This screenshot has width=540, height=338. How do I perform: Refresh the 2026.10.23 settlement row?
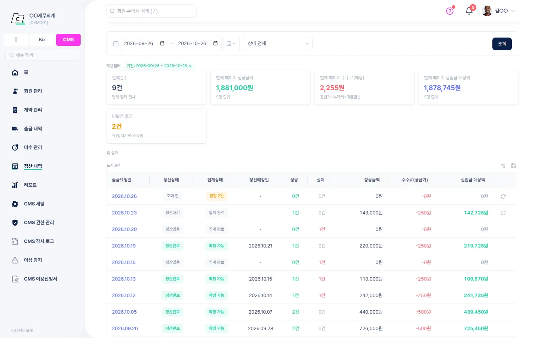tap(503, 213)
